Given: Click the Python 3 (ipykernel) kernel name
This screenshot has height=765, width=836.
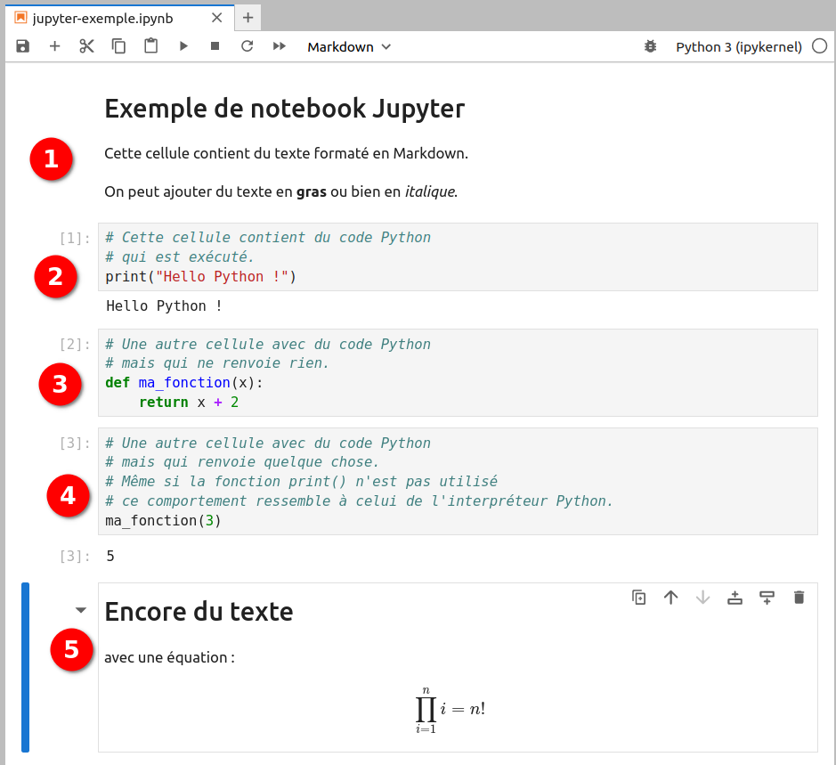Looking at the screenshot, I should coord(739,47).
